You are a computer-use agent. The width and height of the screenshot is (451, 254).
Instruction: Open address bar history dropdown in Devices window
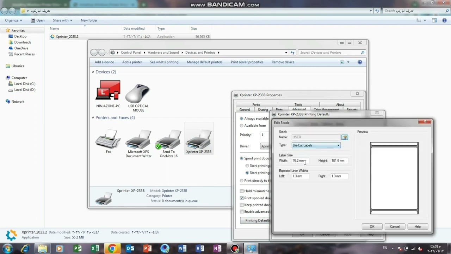tap(286, 53)
